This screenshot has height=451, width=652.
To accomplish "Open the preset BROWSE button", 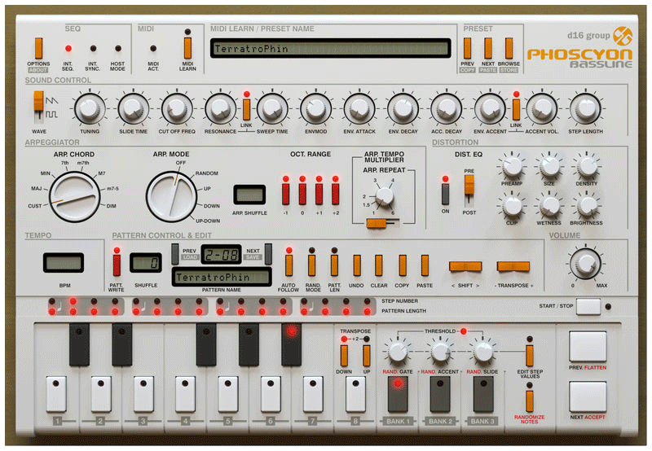I will [509, 48].
